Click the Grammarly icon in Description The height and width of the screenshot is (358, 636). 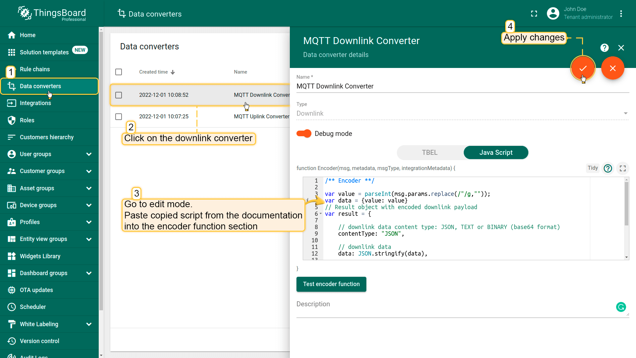tap(621, 307)
